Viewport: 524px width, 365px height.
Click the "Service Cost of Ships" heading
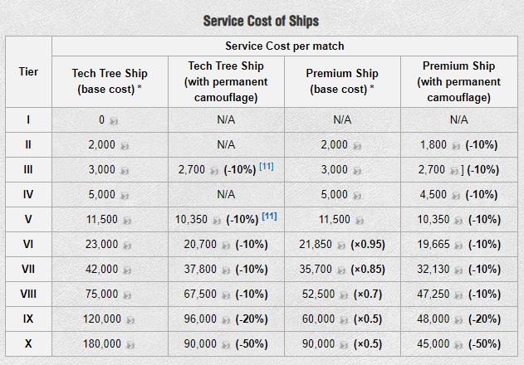click(x=261, y=20)
